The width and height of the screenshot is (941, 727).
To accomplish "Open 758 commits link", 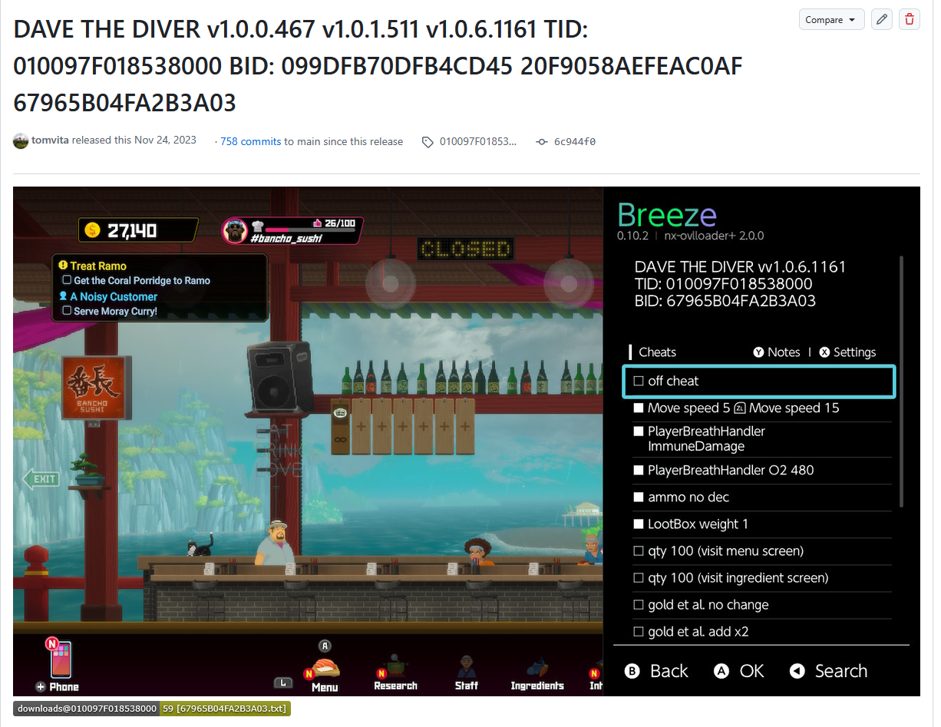I will (x=250, y=141).
